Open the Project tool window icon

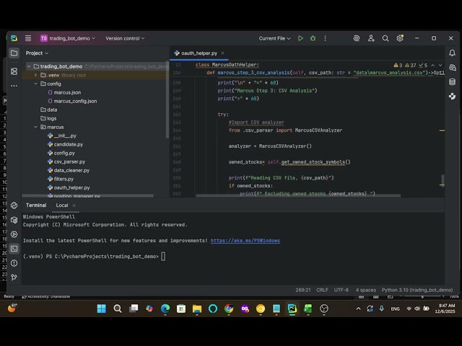pyautogui.click(x=14, y=53)
